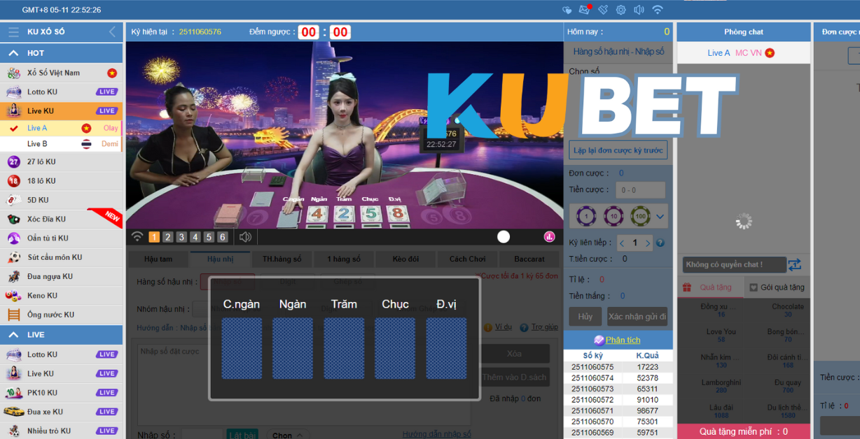This screenshot has height=439, width=860.
Task: Open 18 lô KU game
Action: point(61,180)
